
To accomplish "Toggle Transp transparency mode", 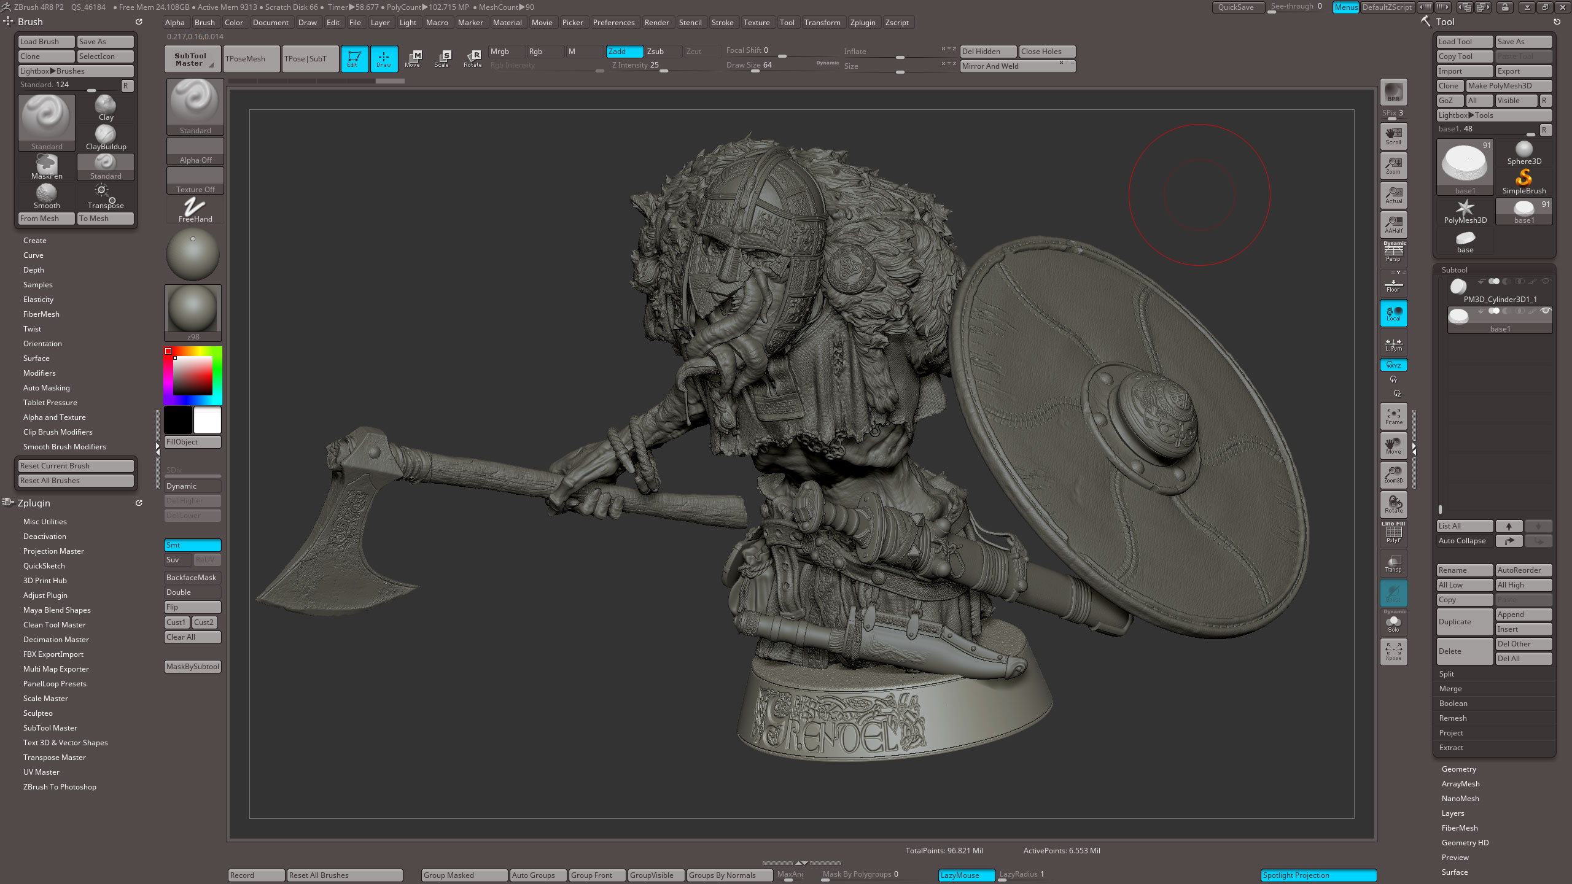I will (1393, 563).
